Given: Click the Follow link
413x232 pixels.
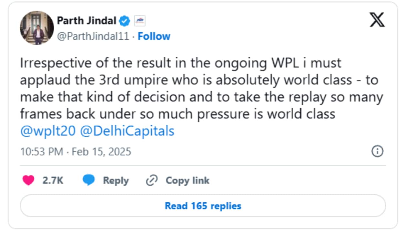Looking at the screenshot, I should (x=154, y=36).
